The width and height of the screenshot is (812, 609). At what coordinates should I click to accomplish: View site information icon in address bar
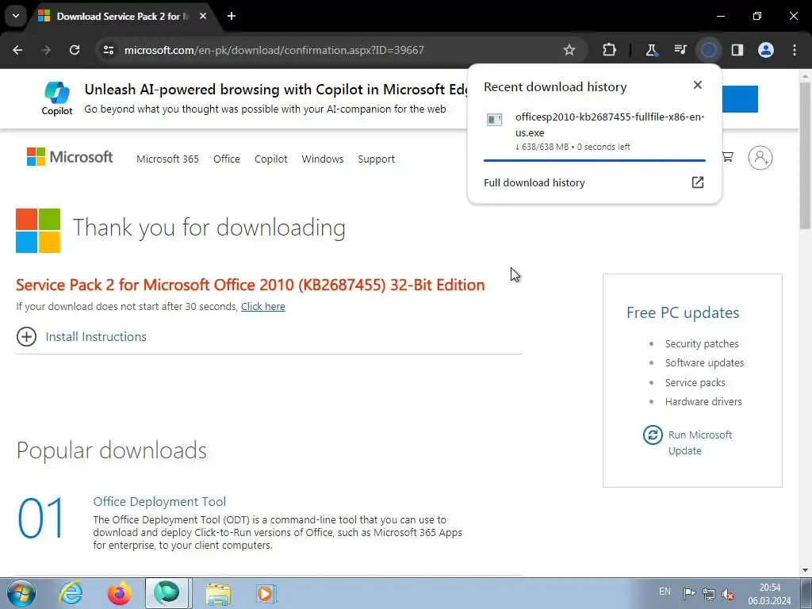[x=108, y=50]
